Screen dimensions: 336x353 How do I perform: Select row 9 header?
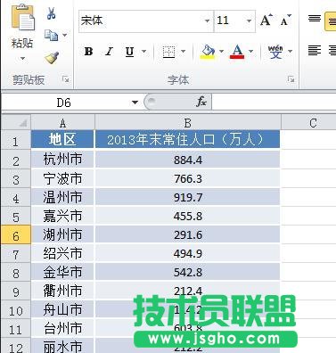15,291
